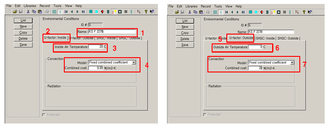Open the Convection Model dropdown in right window
The height and width of the screenshot is (129, 332).
(x=292, y=62)
